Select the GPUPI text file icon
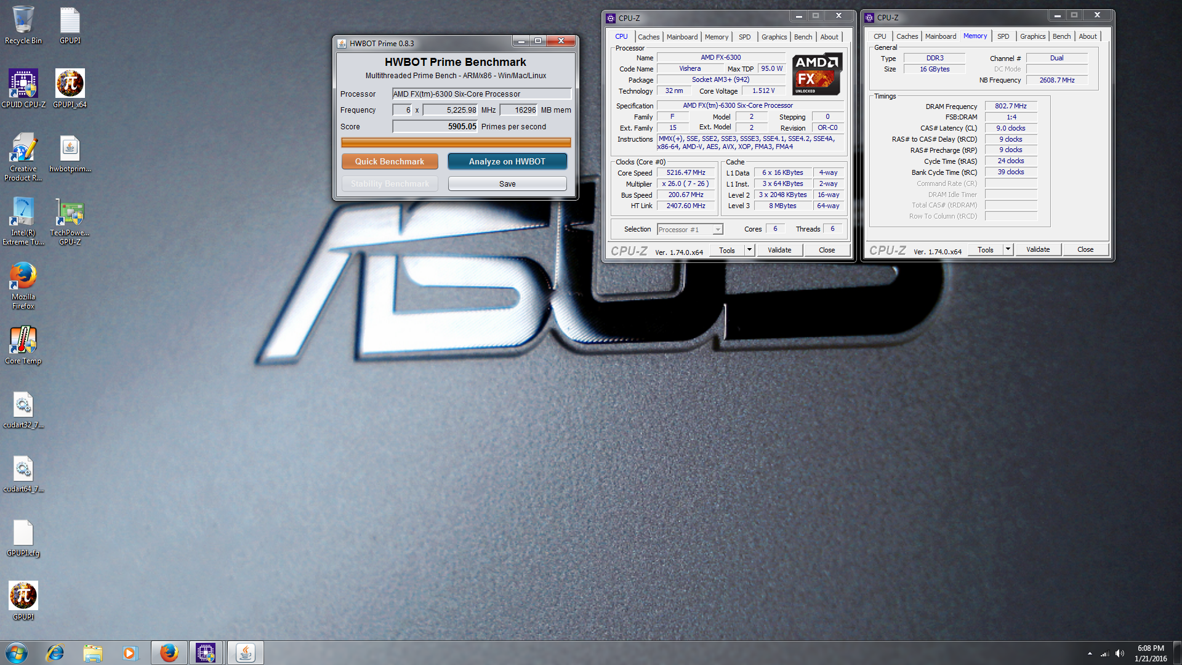 (70, 25)
